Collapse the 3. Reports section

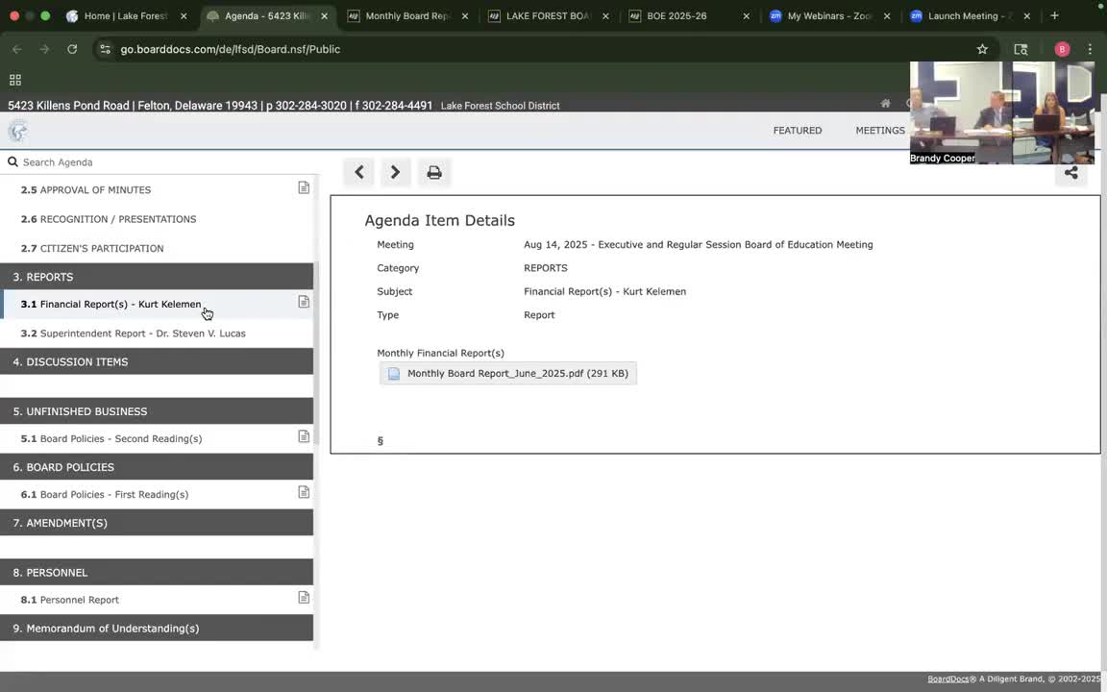(x=157, y=277)
